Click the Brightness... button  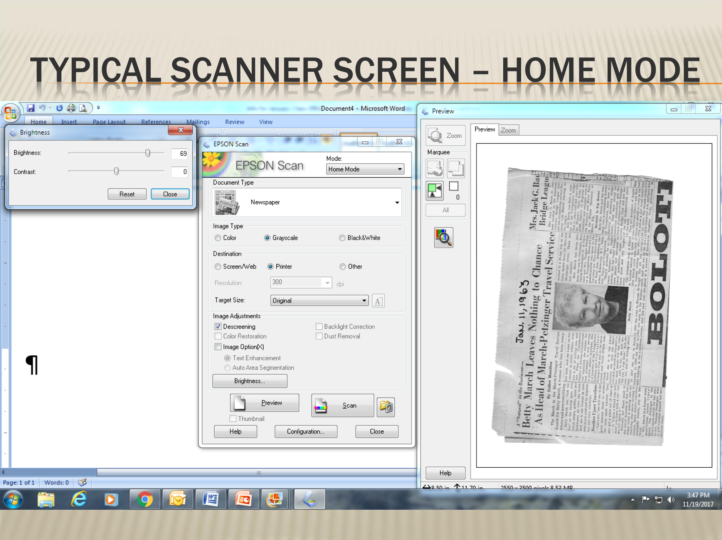point(250,381)
